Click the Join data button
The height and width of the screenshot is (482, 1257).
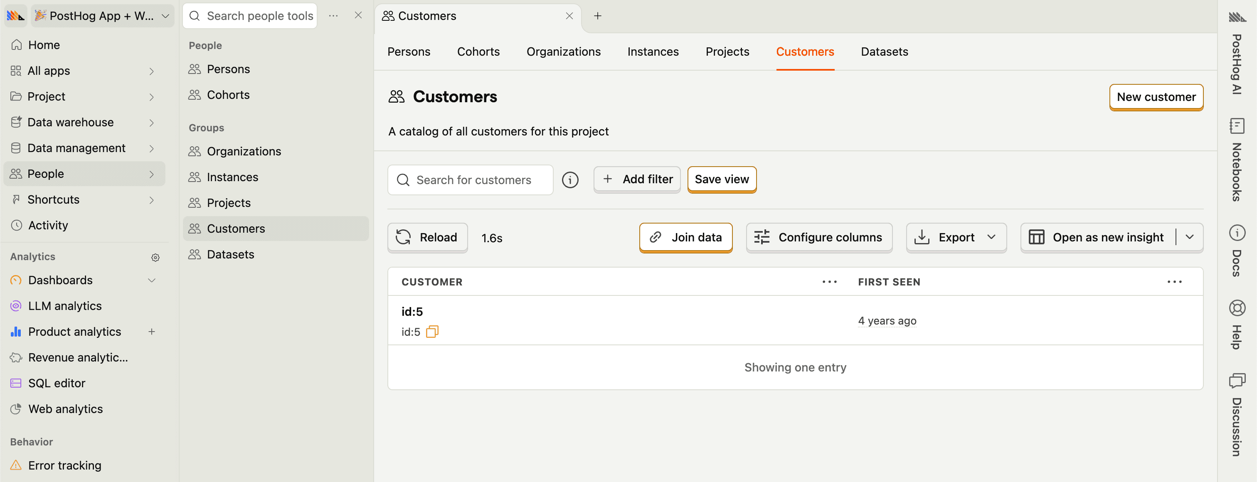[685, 238]
